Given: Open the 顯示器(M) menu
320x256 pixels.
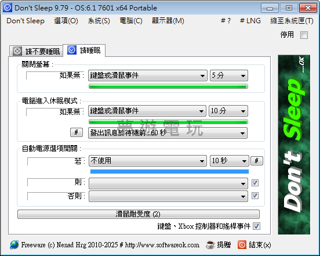Looking at the screenshot, I should tap(168, 21).
